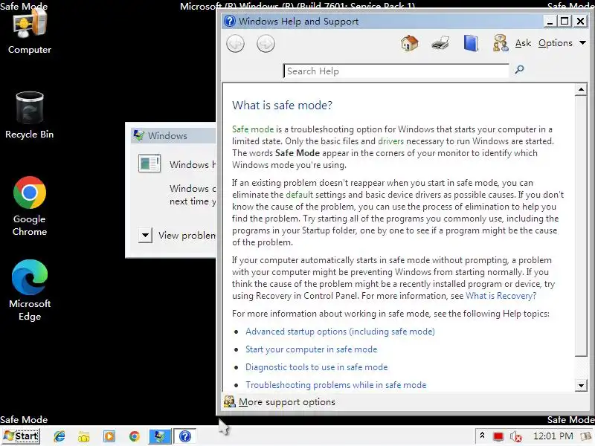
Task: Browse Help contents via blue book icon
Action: [471, 43]
